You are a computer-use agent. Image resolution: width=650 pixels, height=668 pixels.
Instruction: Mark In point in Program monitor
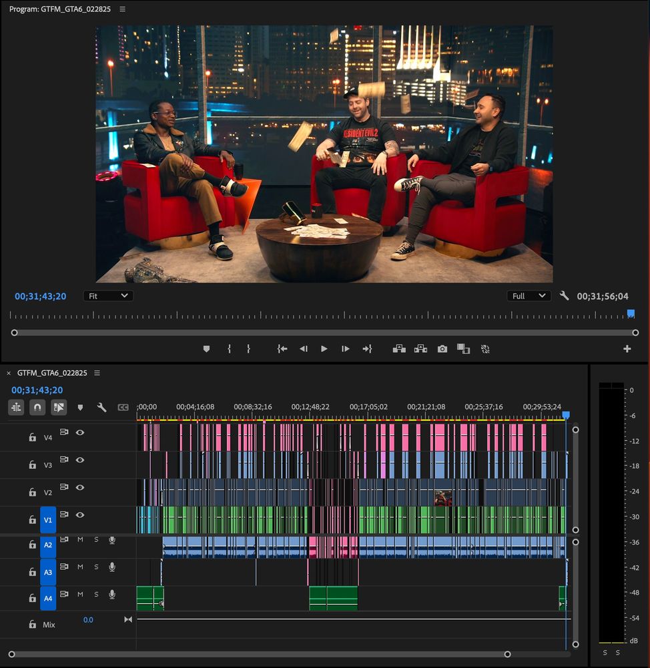pyautogui.click(x=230, y=349)
